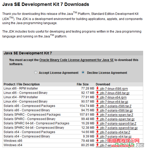Click the Product / File Description column header
This screenshot has width=146, height=150.
pyautogui.click(x=22, y=84)
